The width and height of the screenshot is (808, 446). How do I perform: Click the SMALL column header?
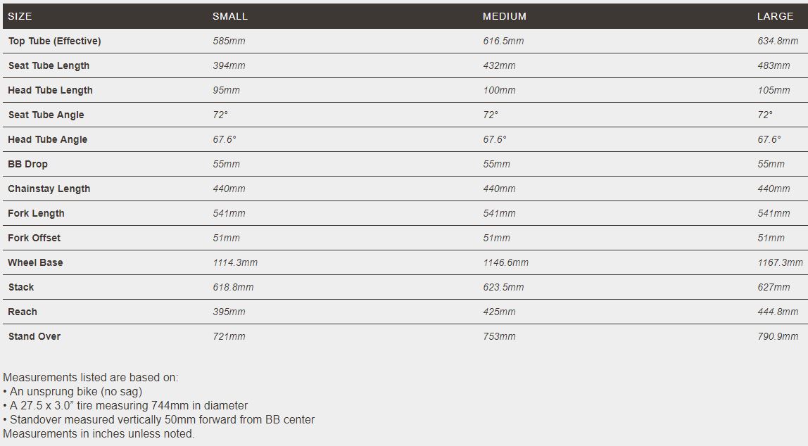[230, 16]
